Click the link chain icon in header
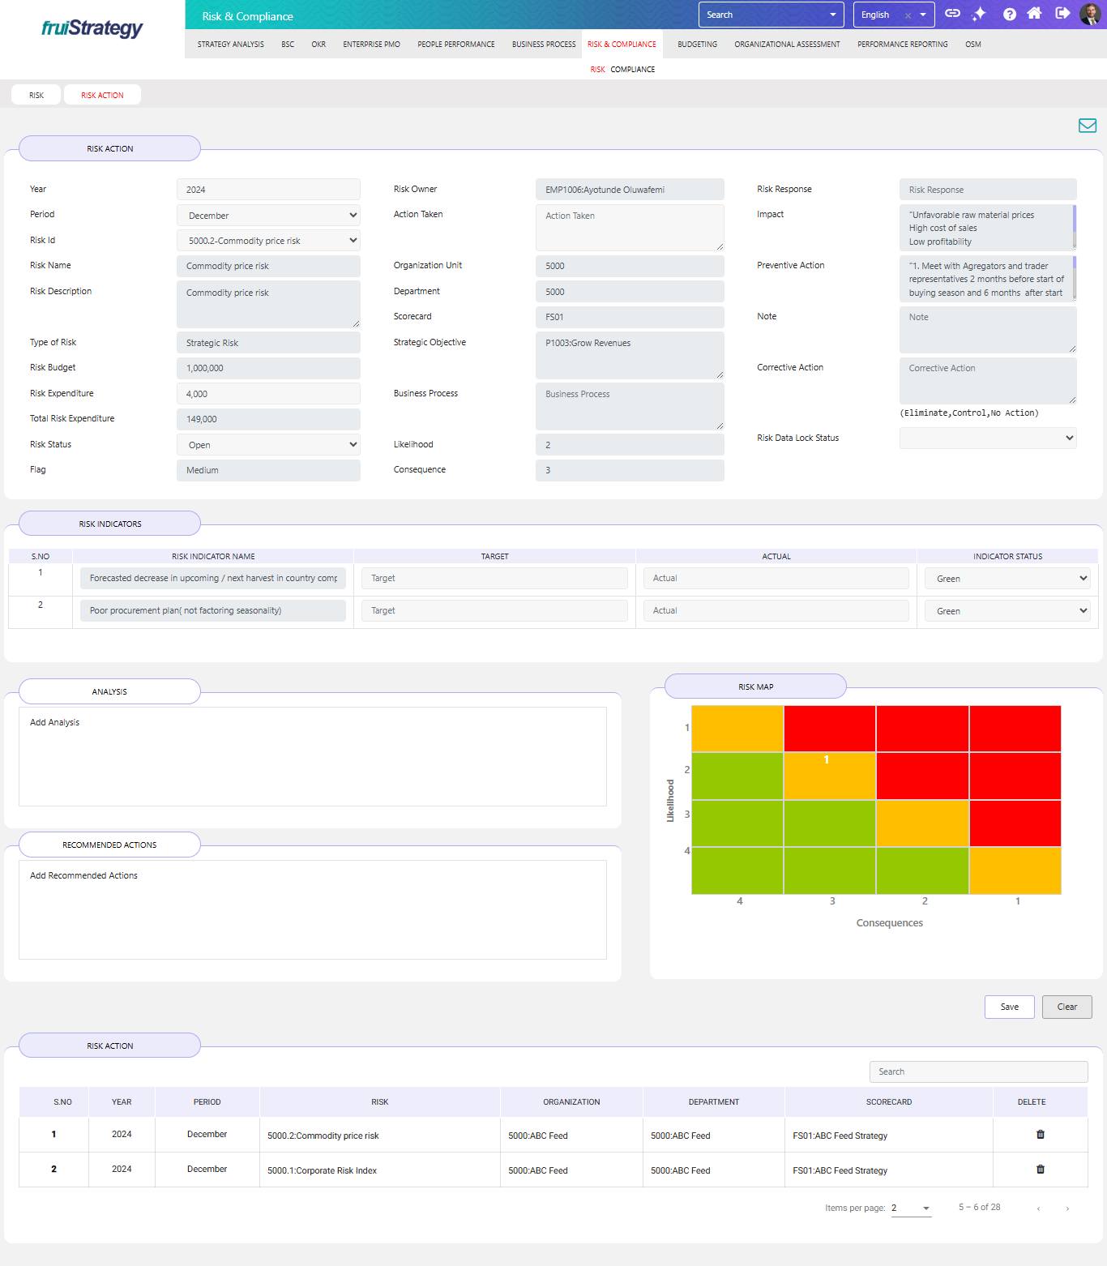1107x1266 pixels. tap(953, 14)
